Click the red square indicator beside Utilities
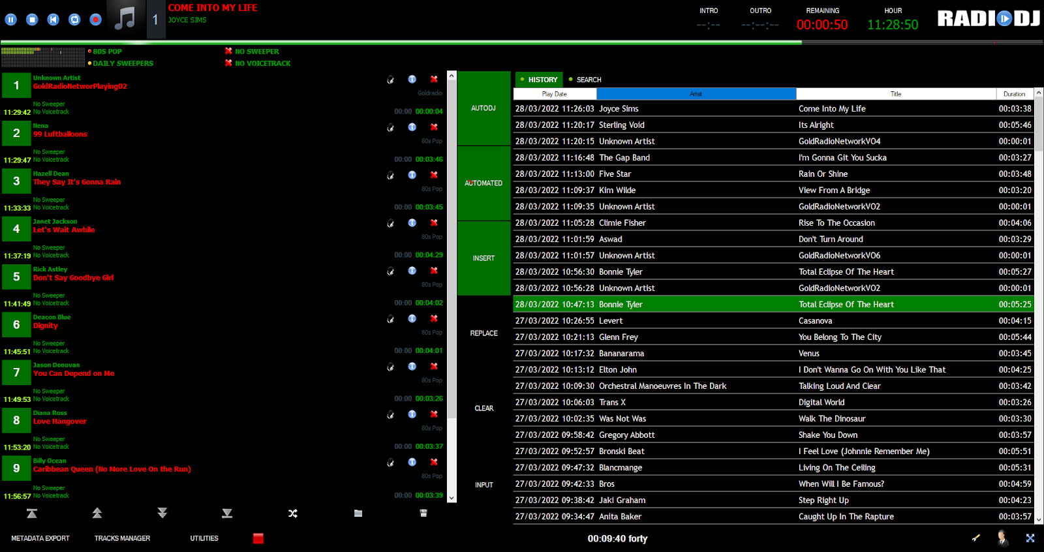Image resolution: width=1044 pixels, height=552 pixels. click(258, 538)
